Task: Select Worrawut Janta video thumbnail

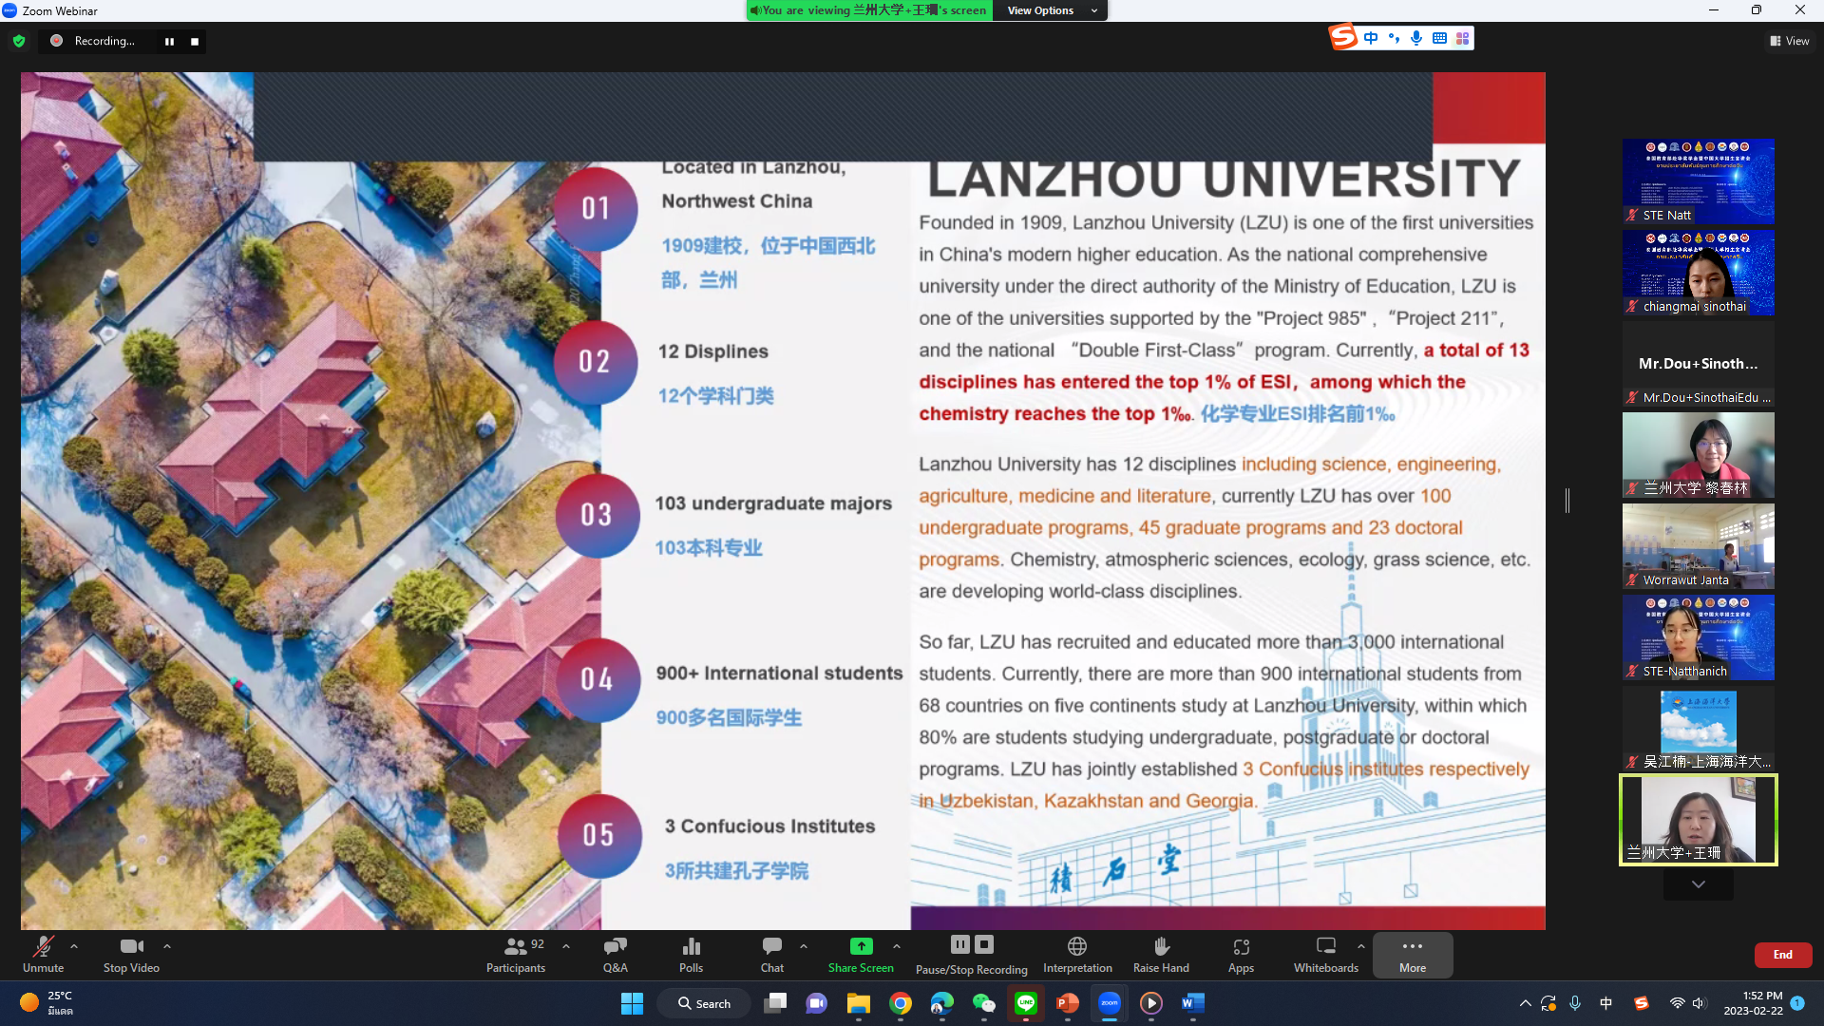Action: 1699,546
